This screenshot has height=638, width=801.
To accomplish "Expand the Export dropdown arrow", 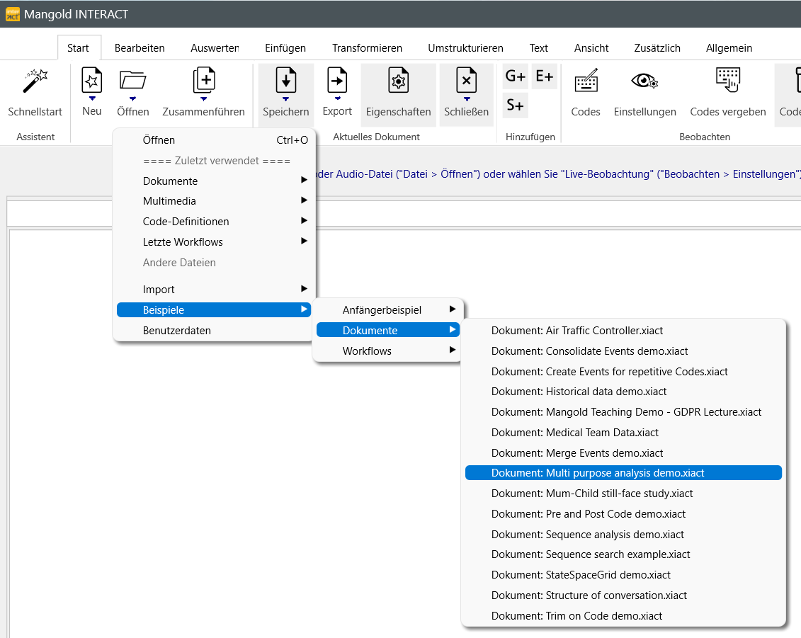I will [x=337, y=98].
